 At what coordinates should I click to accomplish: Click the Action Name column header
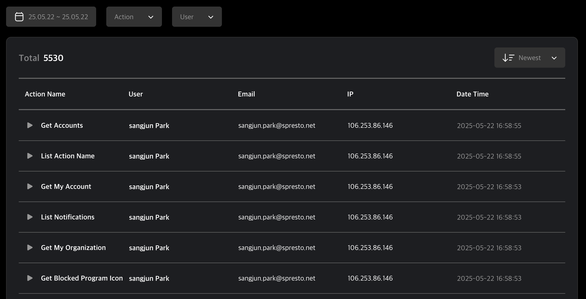pyautogui.click(x=45, y=94)
